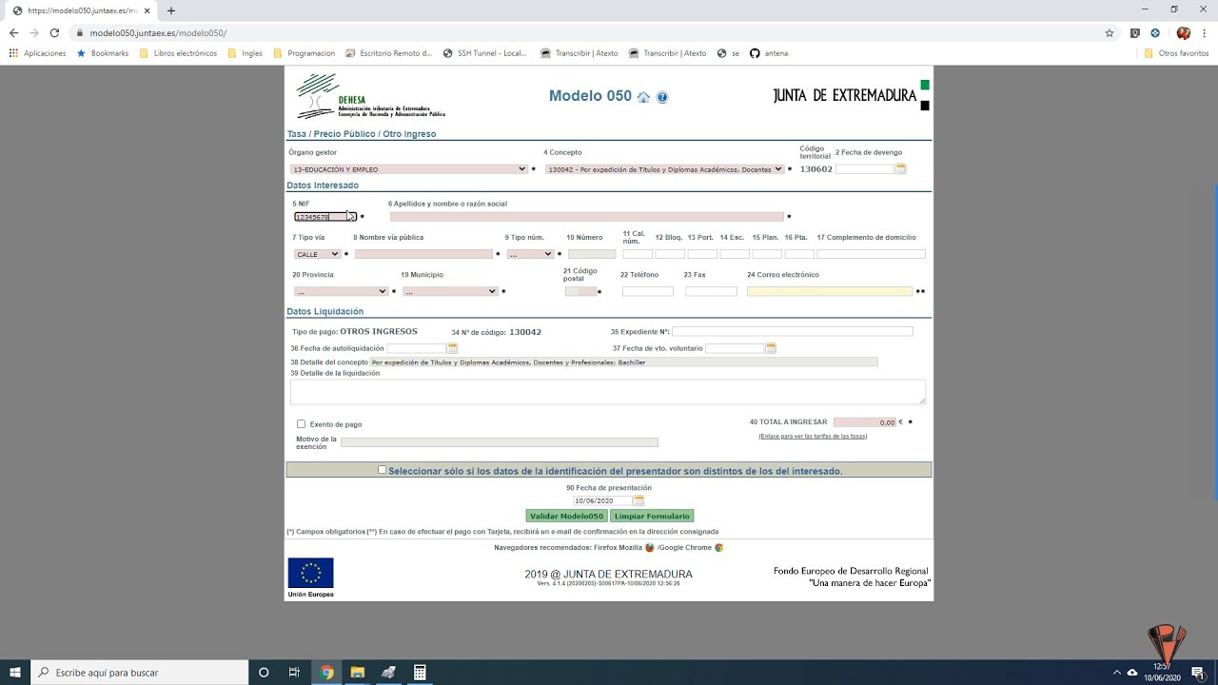The image size is (1218, 685).
Task: Open Calculator from the taskbar
Action: pos(420,673)
